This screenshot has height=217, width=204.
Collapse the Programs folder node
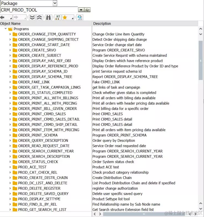point(6,29)
